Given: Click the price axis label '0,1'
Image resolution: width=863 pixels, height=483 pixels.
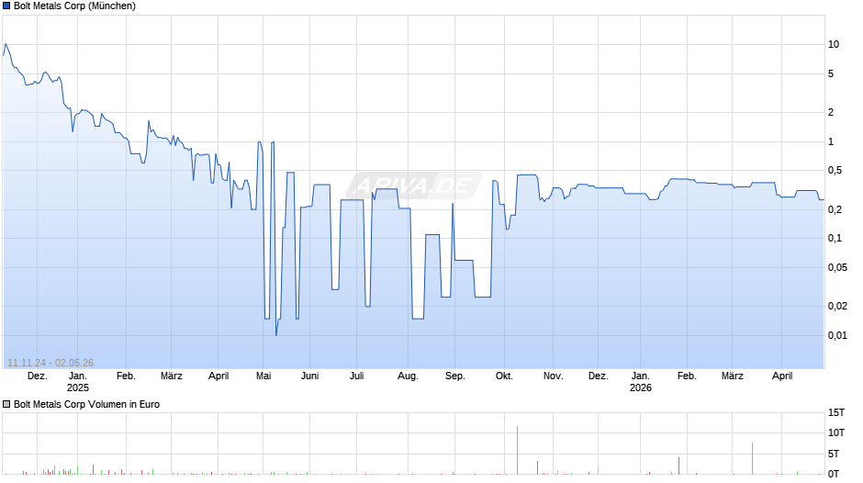Looking at the screenshot, I should pos(835,239).
